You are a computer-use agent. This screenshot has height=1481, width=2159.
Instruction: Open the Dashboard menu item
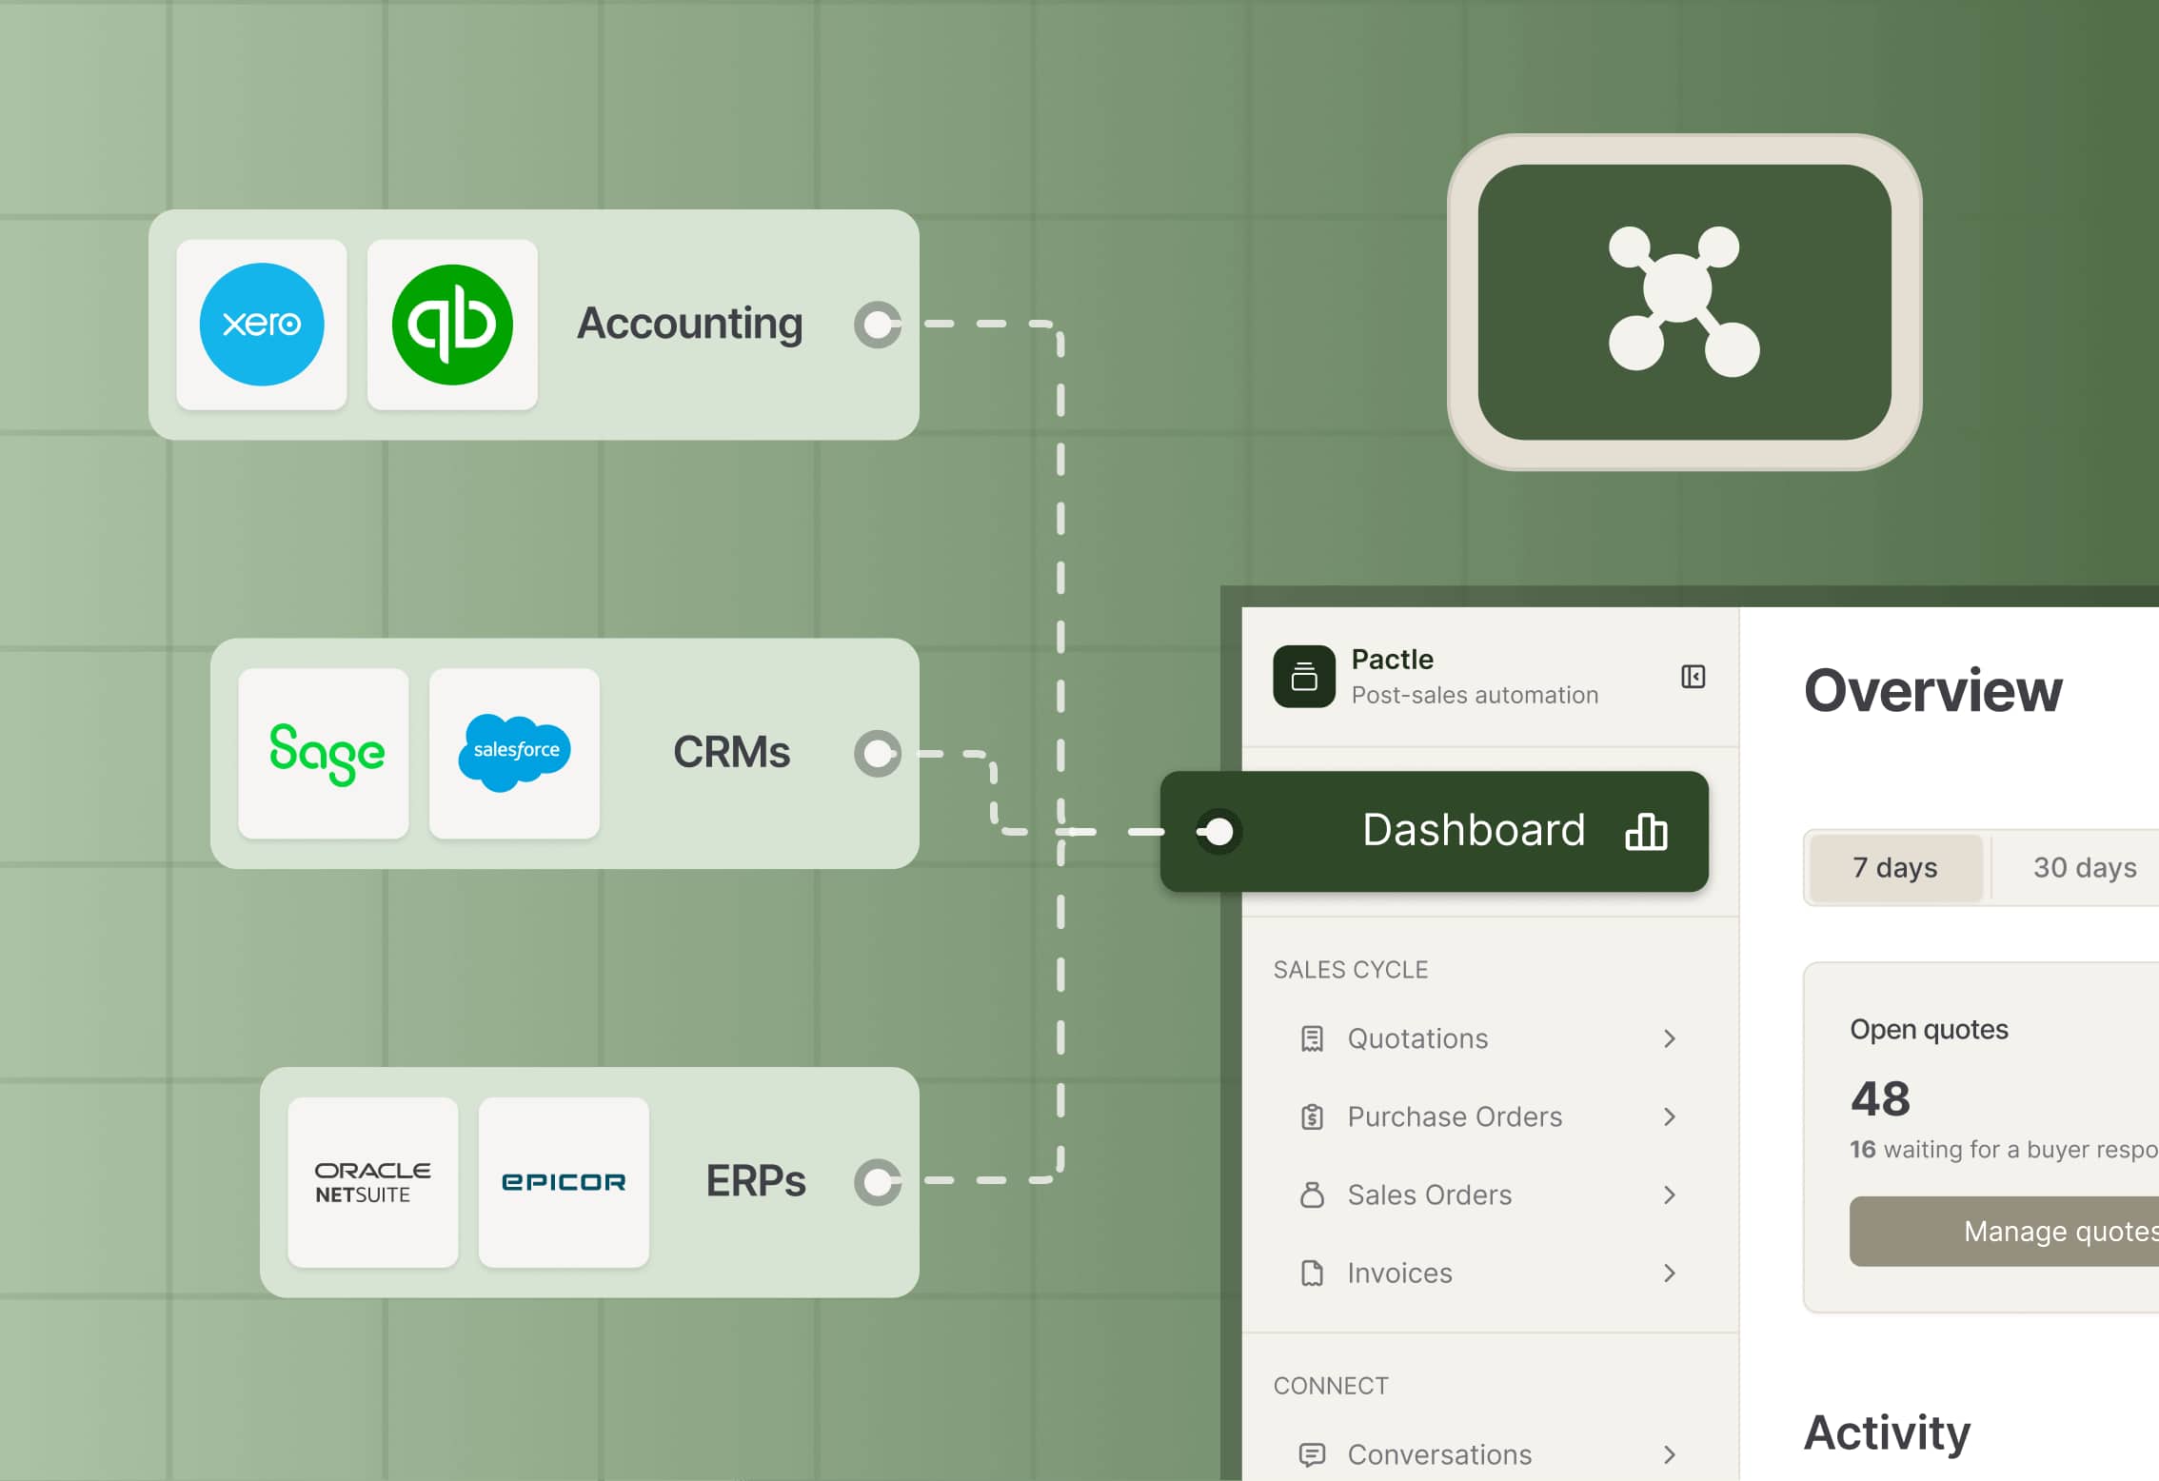pyautogui.click(x=1475, y=830)
